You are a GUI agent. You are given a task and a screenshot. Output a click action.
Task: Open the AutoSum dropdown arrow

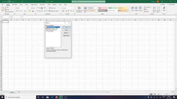tap(152, 7)
